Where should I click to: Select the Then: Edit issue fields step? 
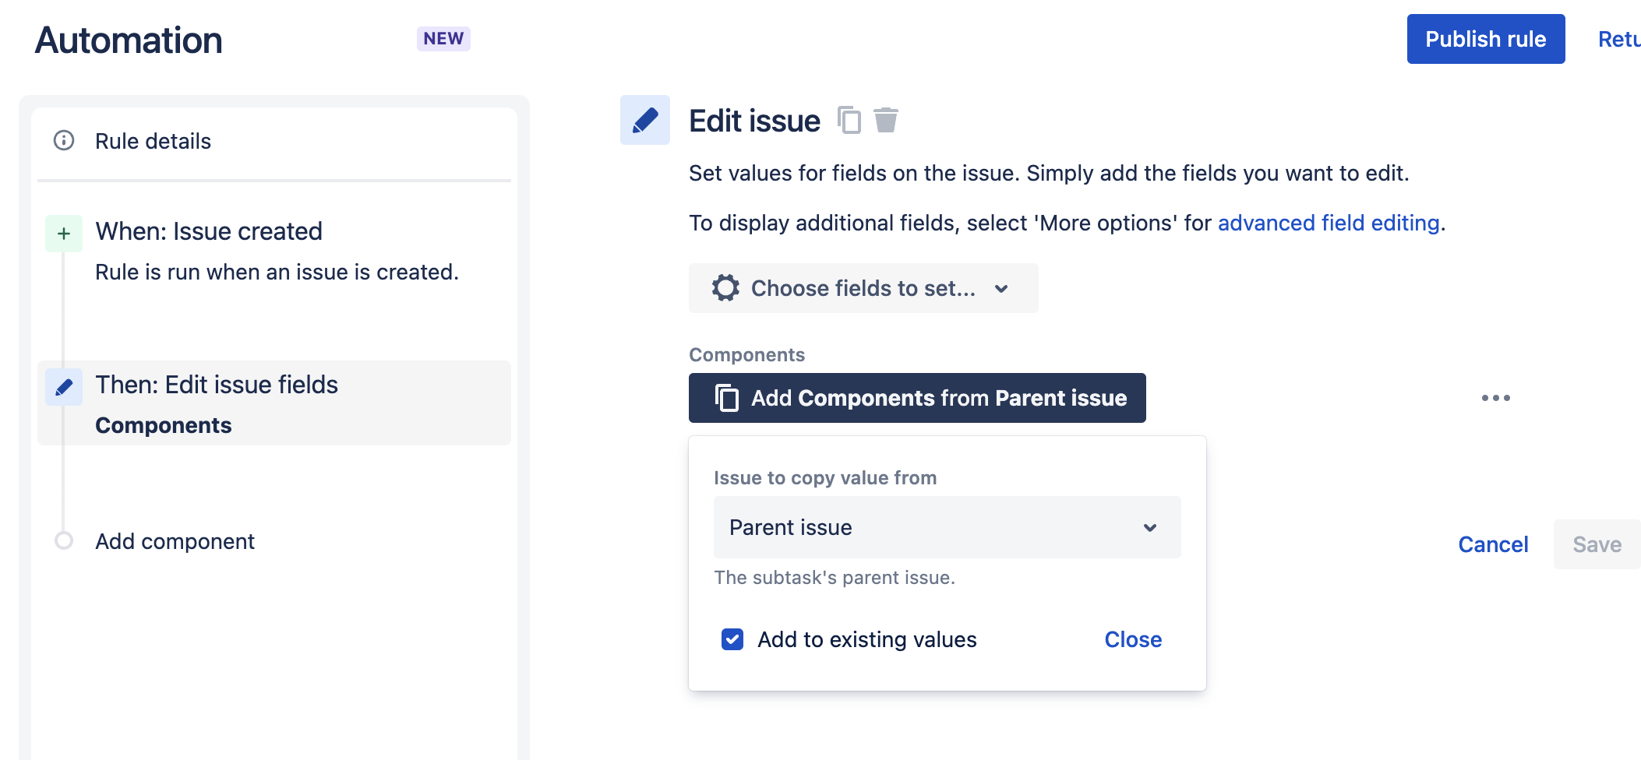pos(217,385)
